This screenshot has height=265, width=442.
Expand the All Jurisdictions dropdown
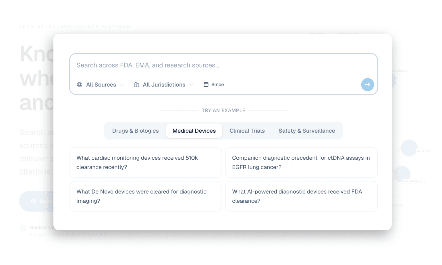tap(164, 84)
